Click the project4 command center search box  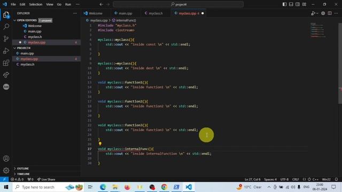tap(178, 4)
